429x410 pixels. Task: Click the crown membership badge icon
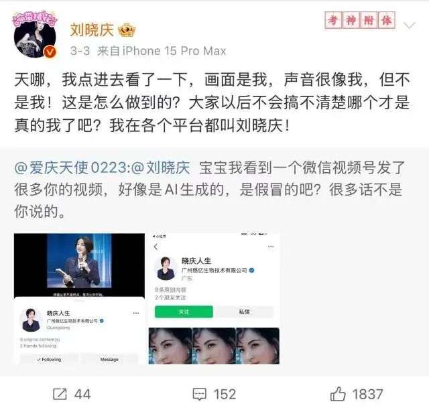(127, 30)
